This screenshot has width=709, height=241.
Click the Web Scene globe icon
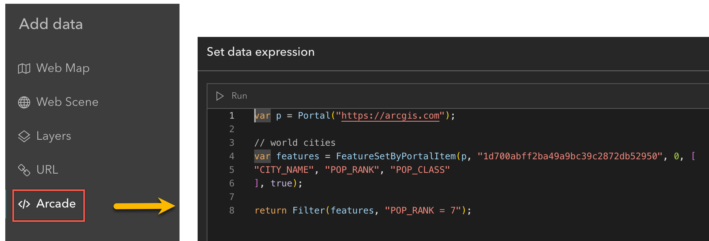click(24, 102)
